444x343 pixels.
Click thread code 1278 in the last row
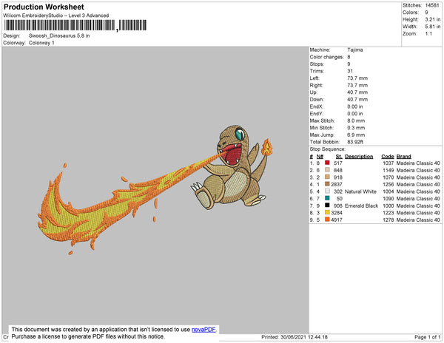point(388,220)
